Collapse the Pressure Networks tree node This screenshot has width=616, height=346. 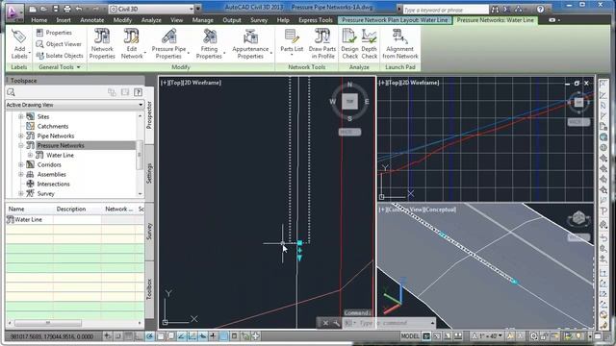click(x=21, y=145)
